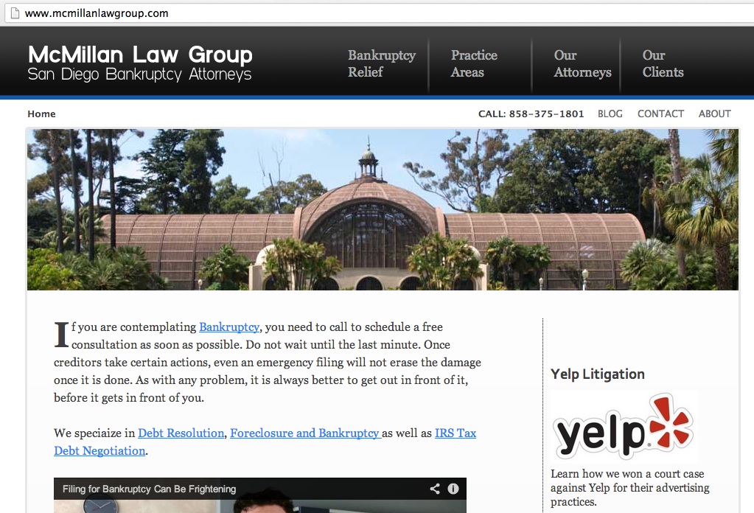Visit the BLOG link
This screenshot has width=754, height=513.
(610, 114)
